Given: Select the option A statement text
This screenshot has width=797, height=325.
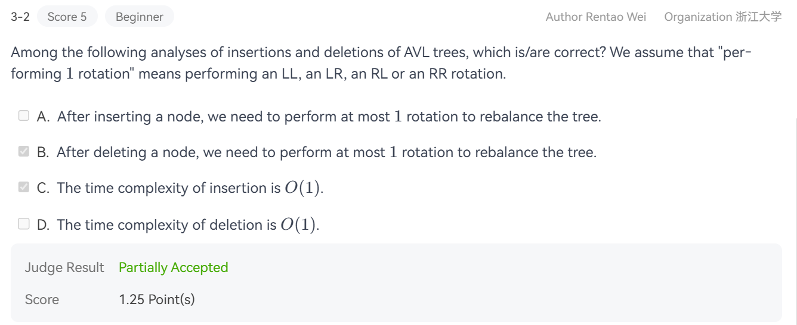Looking at the screenshot, I should pos(328,117).
